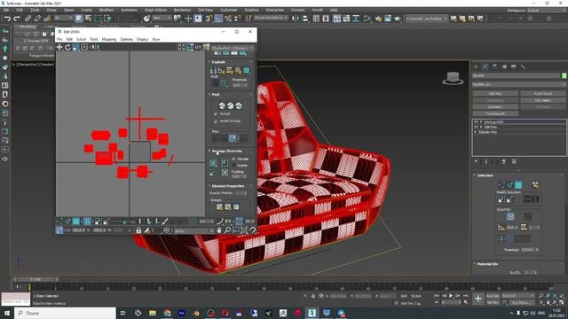Click Remove Modifier trash icon below stack

pos(504,161)
